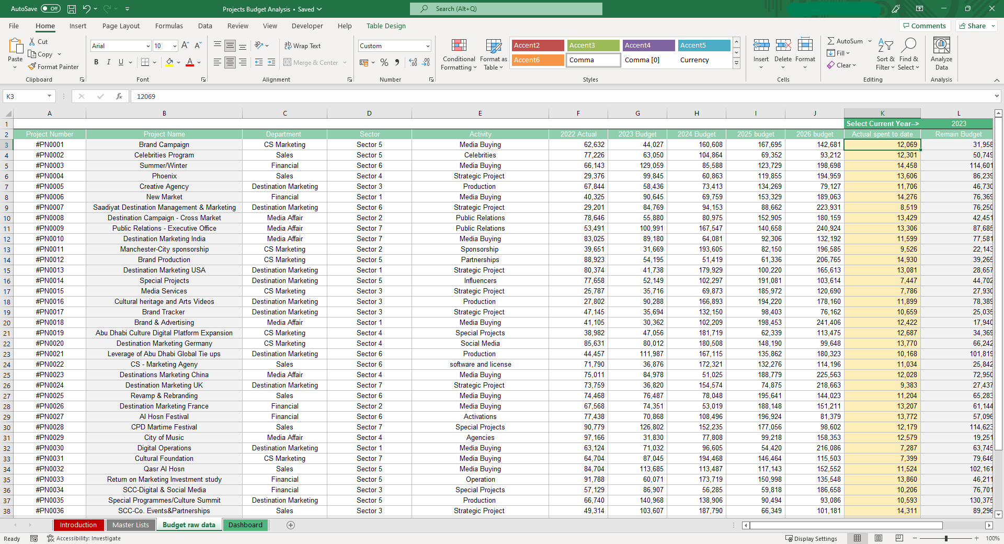The width and height of the screenshot is (1004, 544).
Task: Open the font name dropdown
Action: coord(148,46)
